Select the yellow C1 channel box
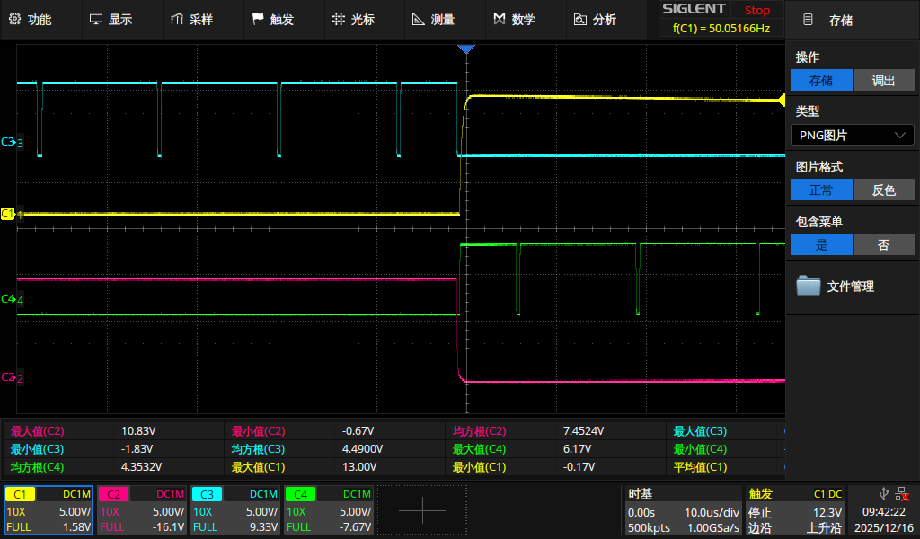 [49, 510]
